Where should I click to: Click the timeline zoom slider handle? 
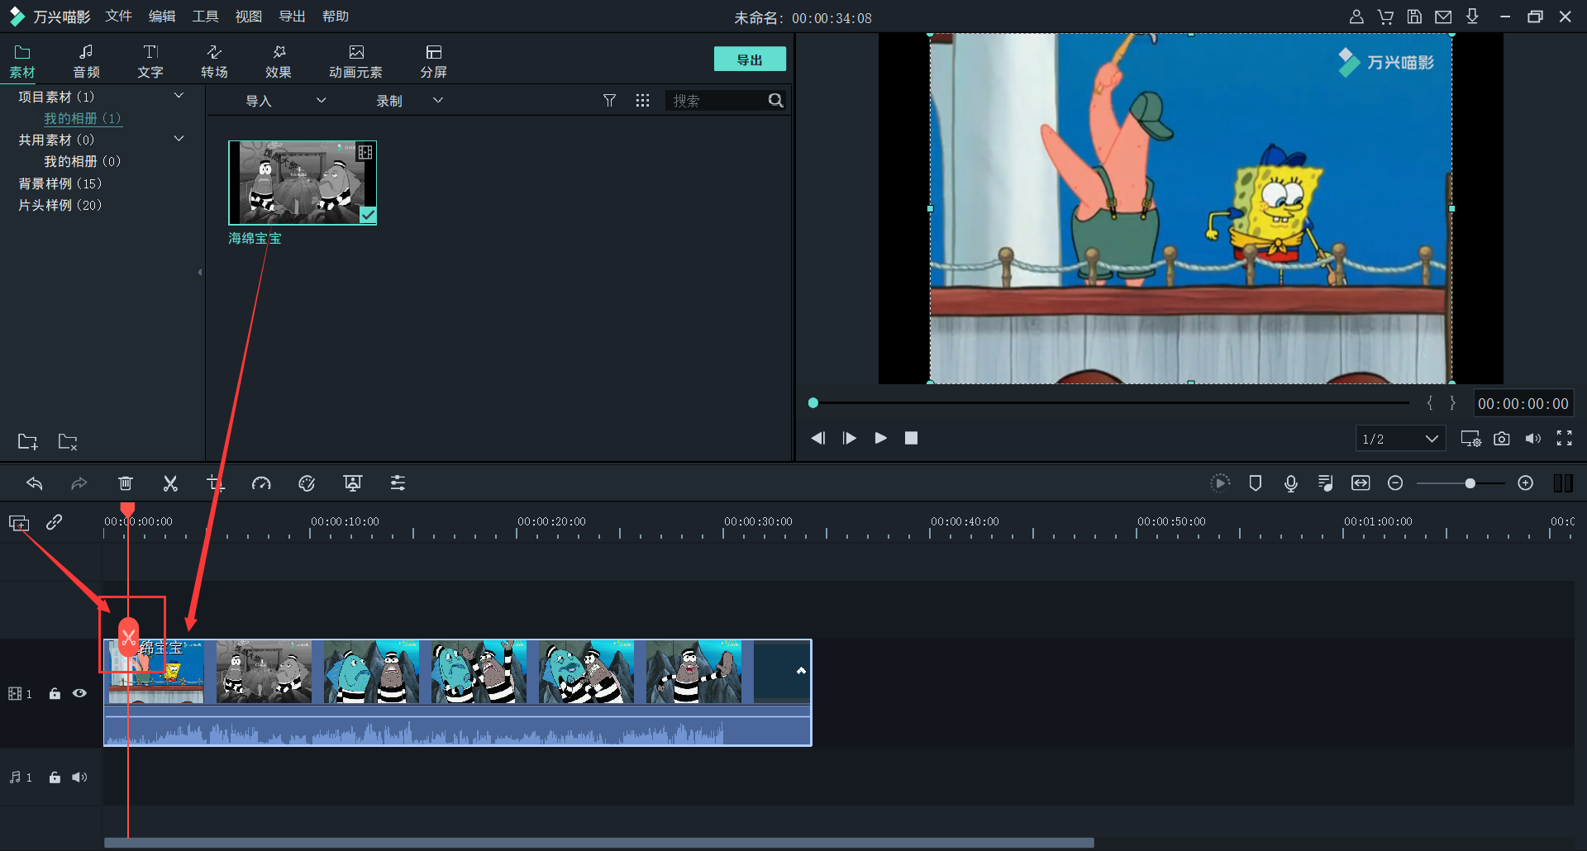point(1470,483)
